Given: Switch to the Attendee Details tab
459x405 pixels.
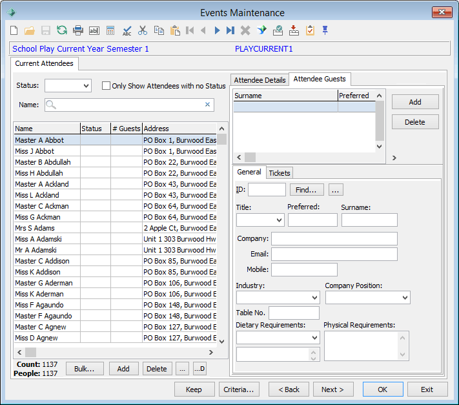Looking at the screenshot, I should (260, 80).
